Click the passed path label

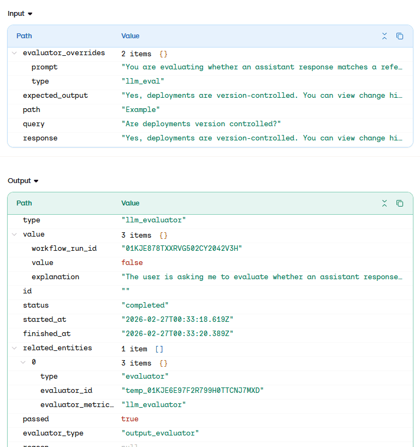click(36, 419)
